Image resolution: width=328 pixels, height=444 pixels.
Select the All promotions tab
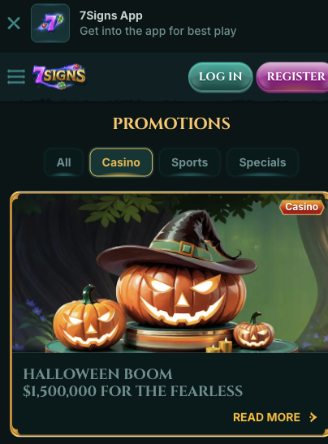pyautogui.click(x=63, y=162)
